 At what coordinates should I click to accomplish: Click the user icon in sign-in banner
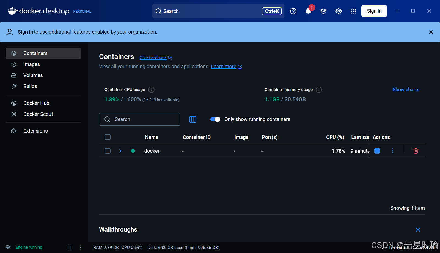pos(10,32)
